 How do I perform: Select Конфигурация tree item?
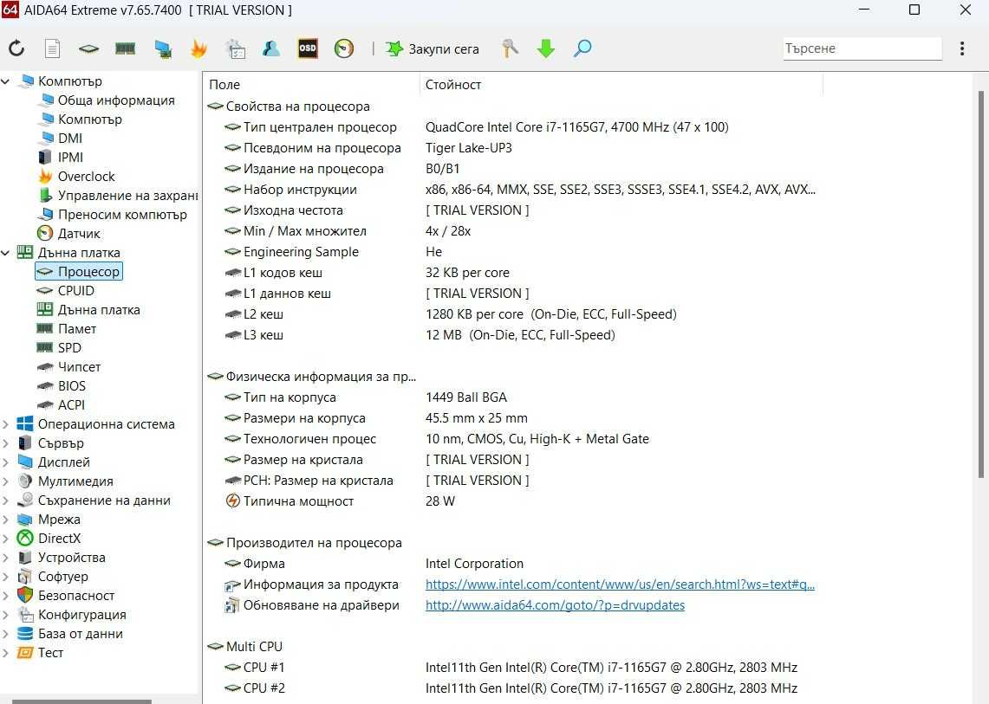(82, 615)
